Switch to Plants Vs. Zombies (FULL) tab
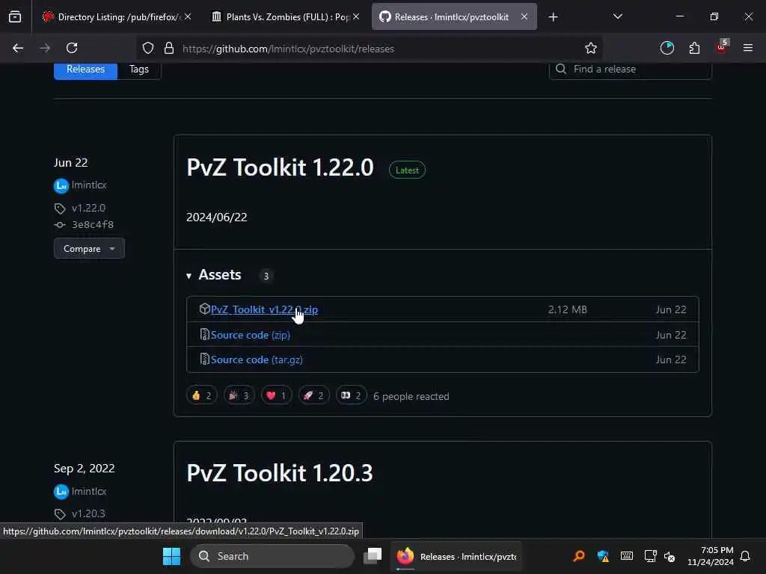Screen dimensions: 766x574 [287, 17]
